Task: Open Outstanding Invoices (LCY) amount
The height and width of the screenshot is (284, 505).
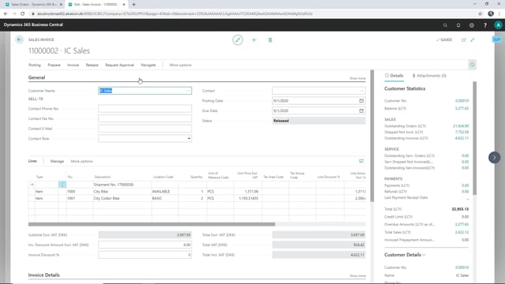Action: pos(462,138)
